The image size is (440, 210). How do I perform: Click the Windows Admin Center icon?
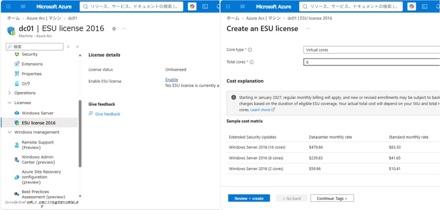point(17,160)
